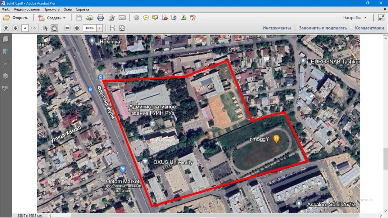Image resolution: width=388 pixels, height=218 pixels.
Task: Click the Save file floppy disk icon
Action: coord(79,18)
